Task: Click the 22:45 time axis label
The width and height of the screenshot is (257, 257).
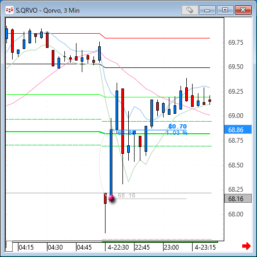Action: coord(142,248)
